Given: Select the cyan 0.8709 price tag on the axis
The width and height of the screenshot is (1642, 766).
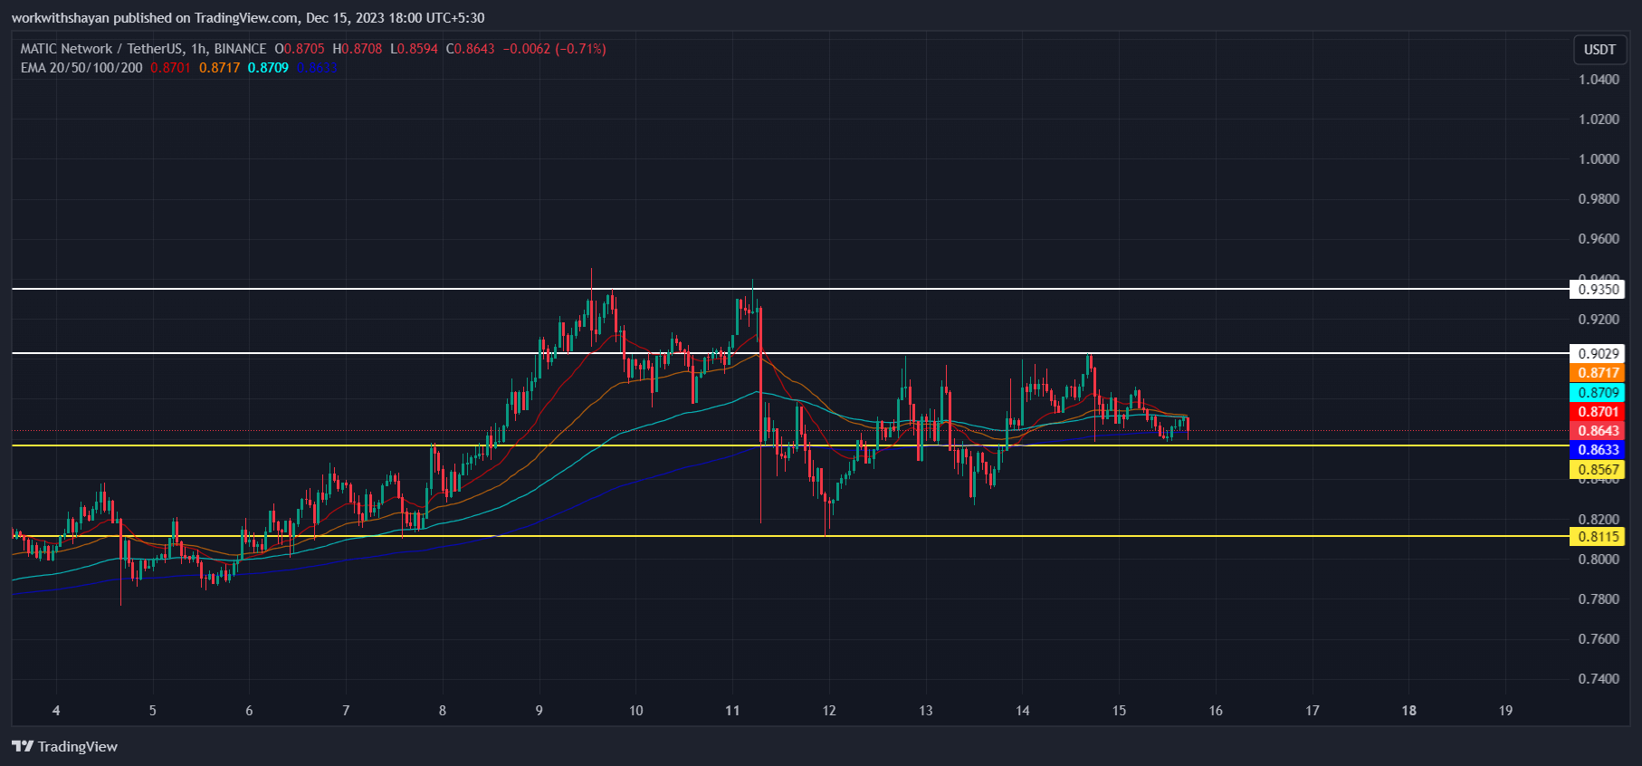Looking at the screenshot, I should 1598,393.
